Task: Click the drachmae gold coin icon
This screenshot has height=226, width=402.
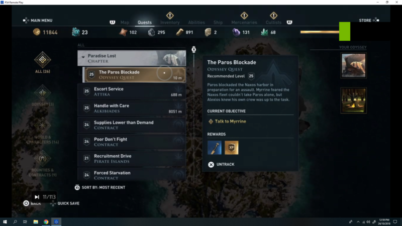Action: click(x=37, y=32)
